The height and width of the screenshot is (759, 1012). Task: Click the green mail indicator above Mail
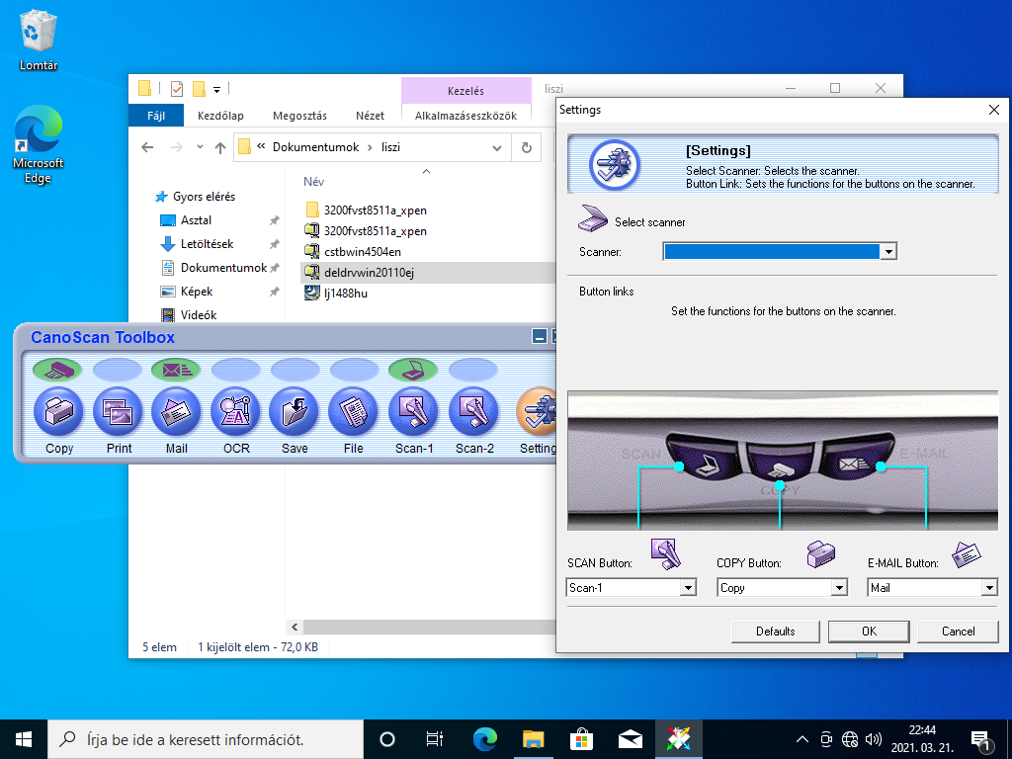coord(176,370)
